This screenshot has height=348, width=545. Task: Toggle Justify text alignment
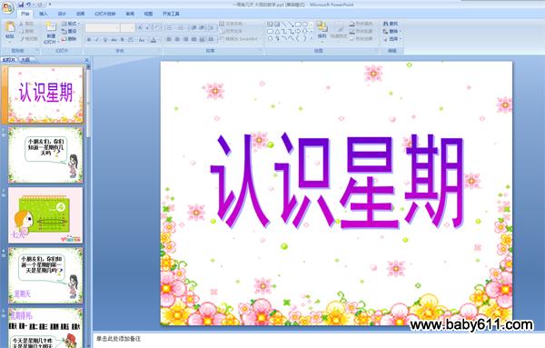[193, 39]
